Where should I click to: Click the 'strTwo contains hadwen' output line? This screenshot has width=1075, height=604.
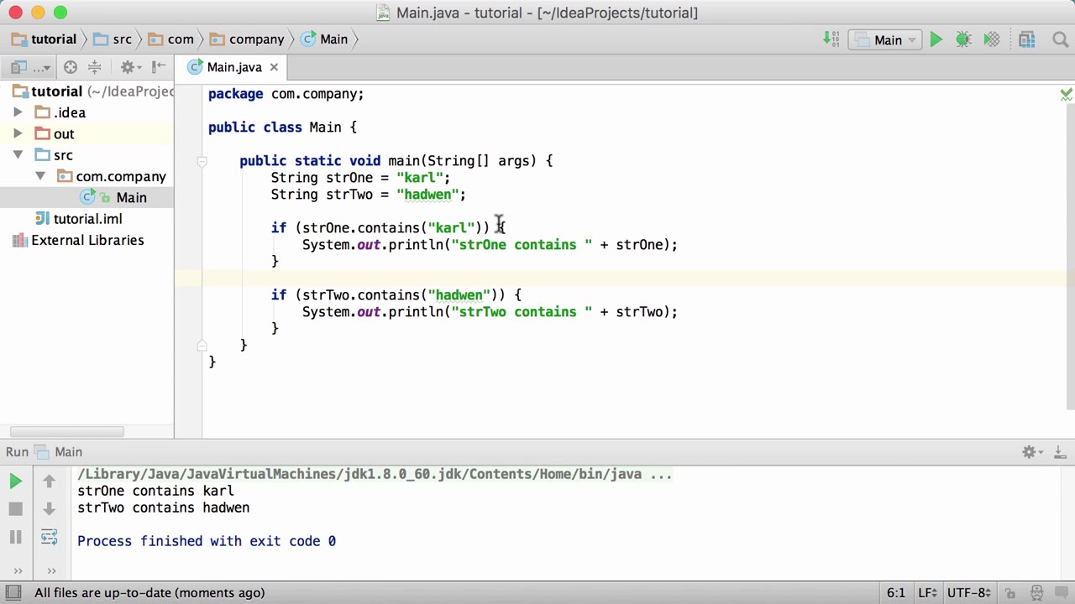pyautogui.click(x=163, y=508)
